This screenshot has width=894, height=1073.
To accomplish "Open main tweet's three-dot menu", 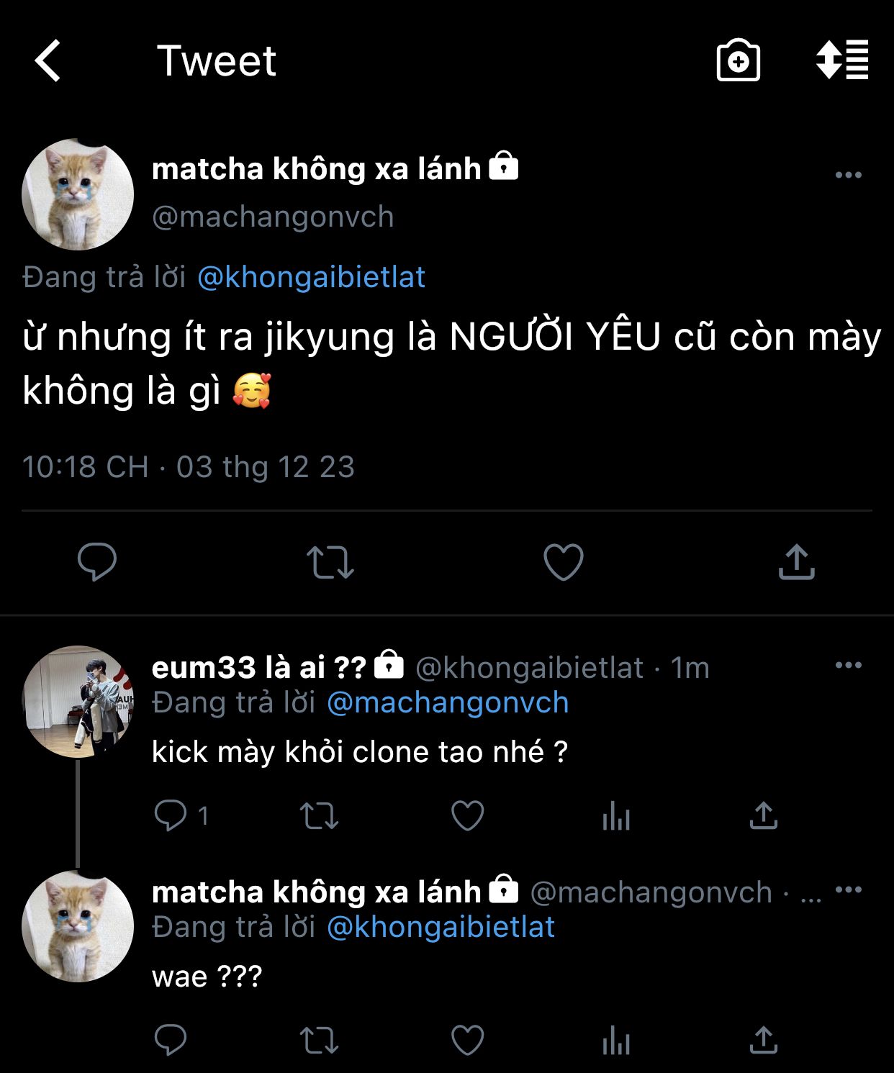I will click(x=848, y=175).
